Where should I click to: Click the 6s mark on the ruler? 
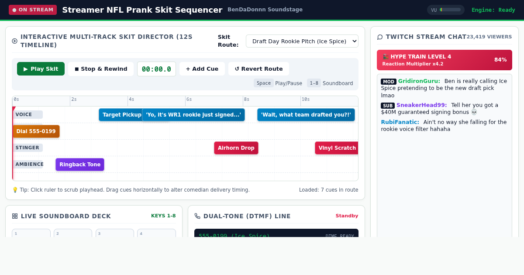click(189, 100)
